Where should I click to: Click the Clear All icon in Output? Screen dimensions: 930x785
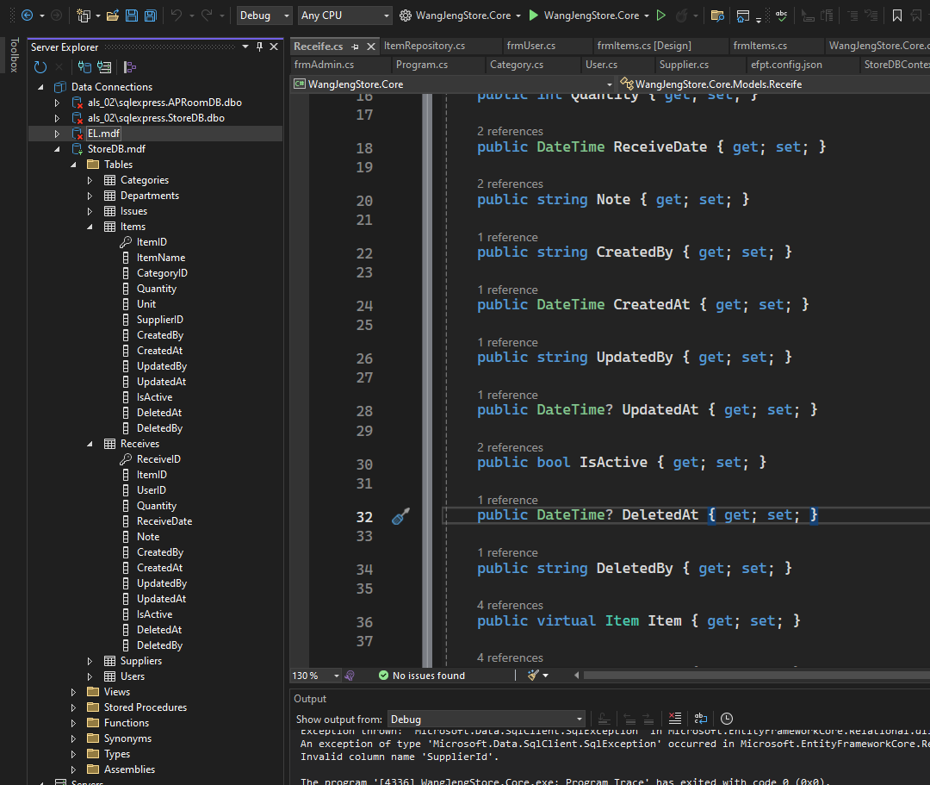[675, 719]
